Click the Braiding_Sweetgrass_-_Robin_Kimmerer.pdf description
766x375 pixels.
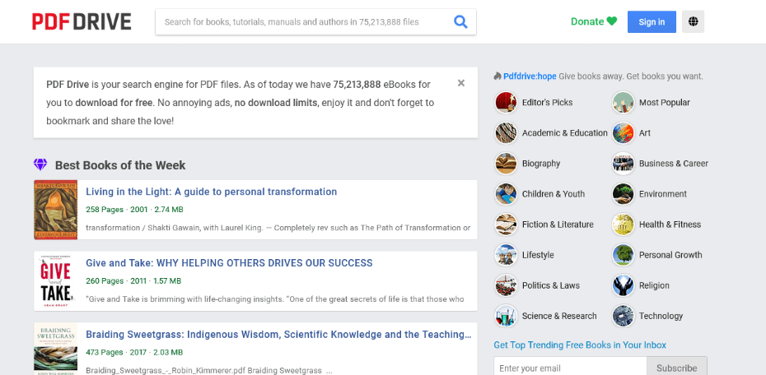pos(208,371)
